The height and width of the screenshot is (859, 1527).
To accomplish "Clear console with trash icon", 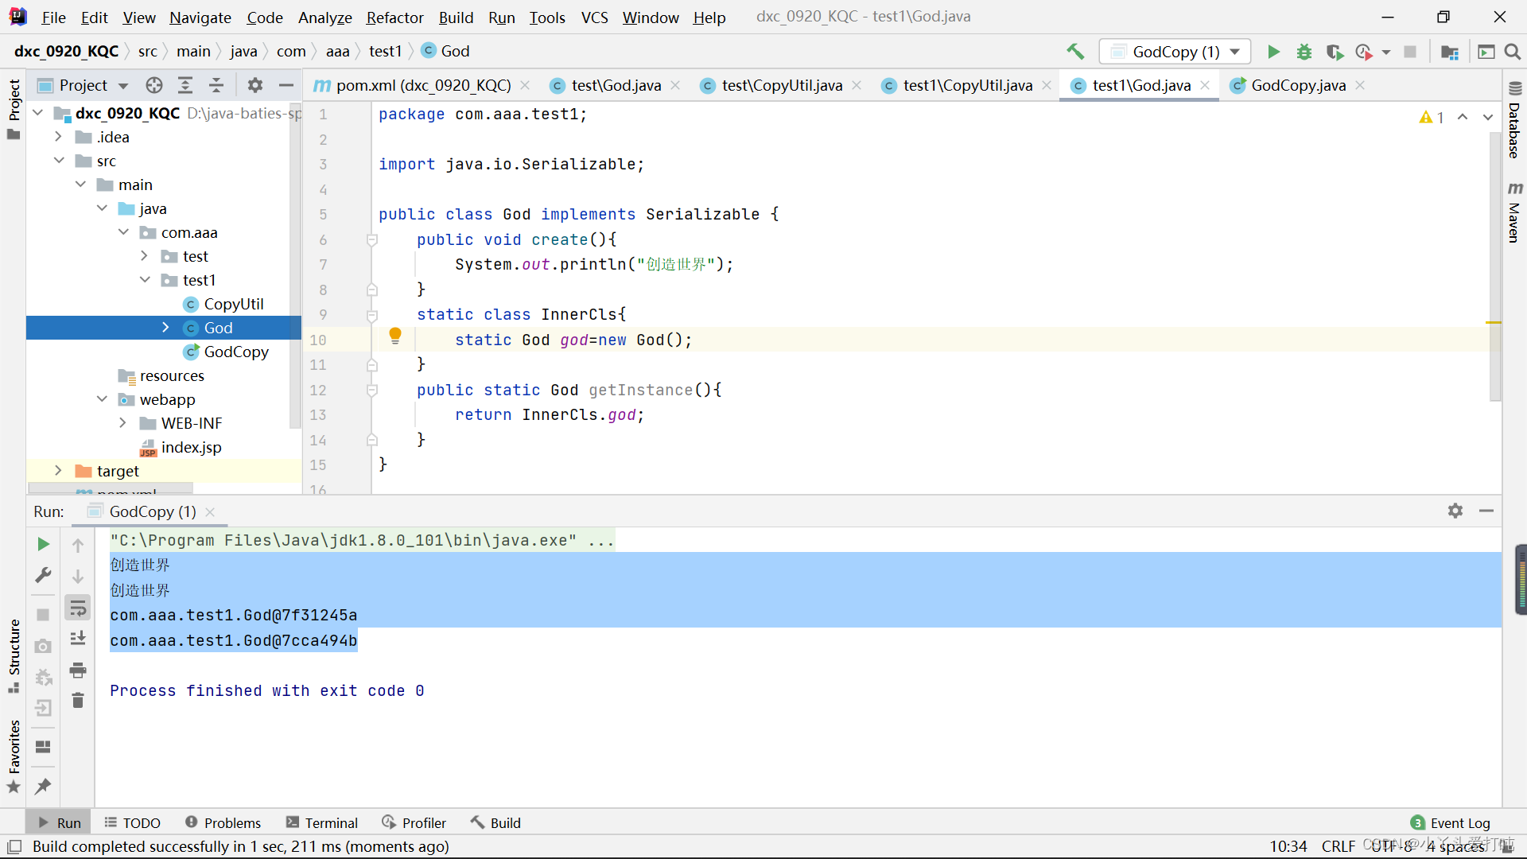I will click(x=78, y=700).
